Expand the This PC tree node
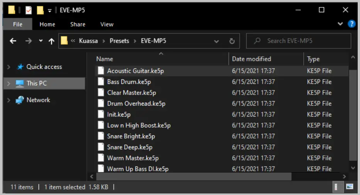The width and height of the screenshot is (360, 195). [9, 83]
